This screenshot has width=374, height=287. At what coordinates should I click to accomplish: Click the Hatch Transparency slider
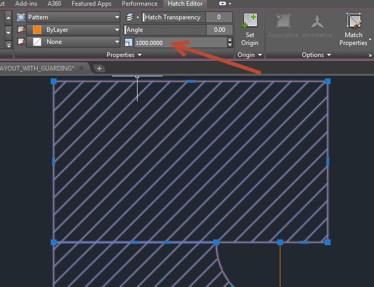tap(174, 17)
